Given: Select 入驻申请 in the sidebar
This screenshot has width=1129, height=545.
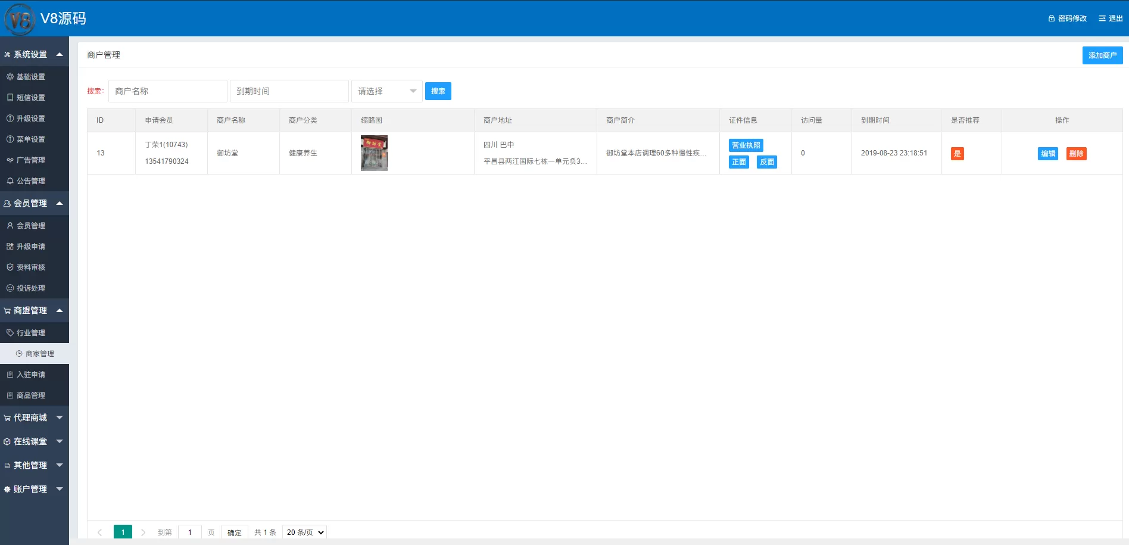Looking at the screenshot, I should pyautogui.click(x=30, y=375).
